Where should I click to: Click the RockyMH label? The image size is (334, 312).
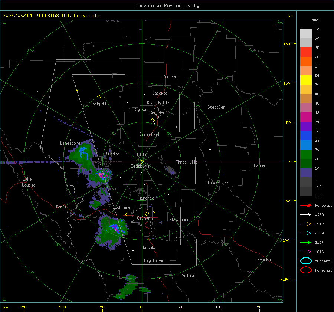pos(98,104)
